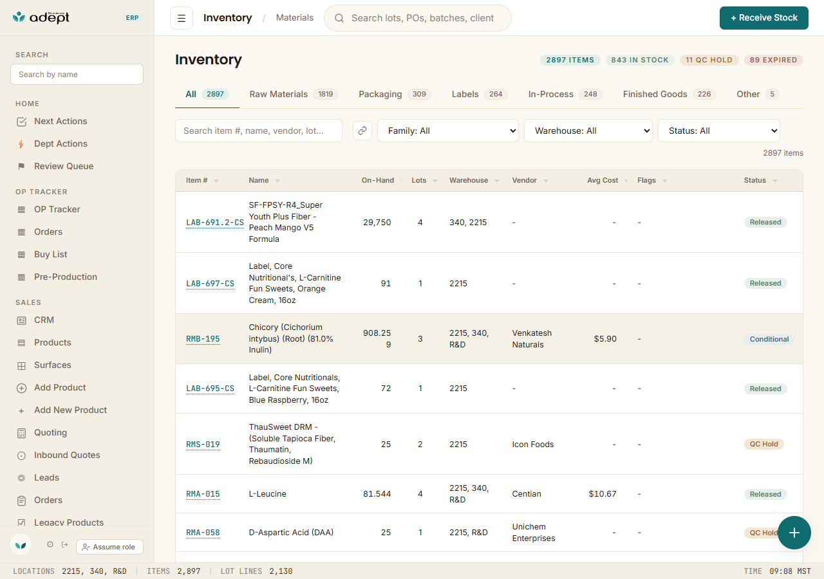Click the Search item #, name, vendor field
The image size is (824, 579).
point(259,131)
